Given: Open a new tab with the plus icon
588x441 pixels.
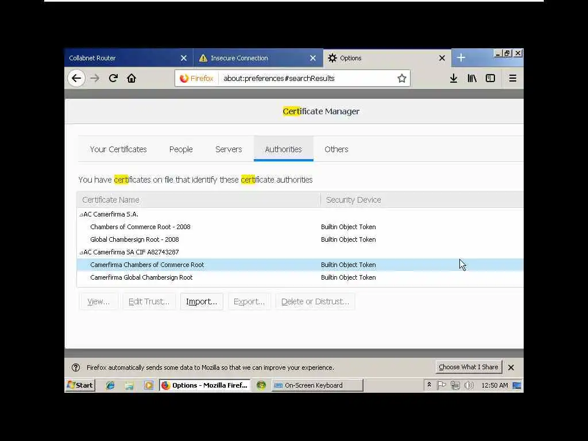Looking at the screenshot, I should coord(461,58).
